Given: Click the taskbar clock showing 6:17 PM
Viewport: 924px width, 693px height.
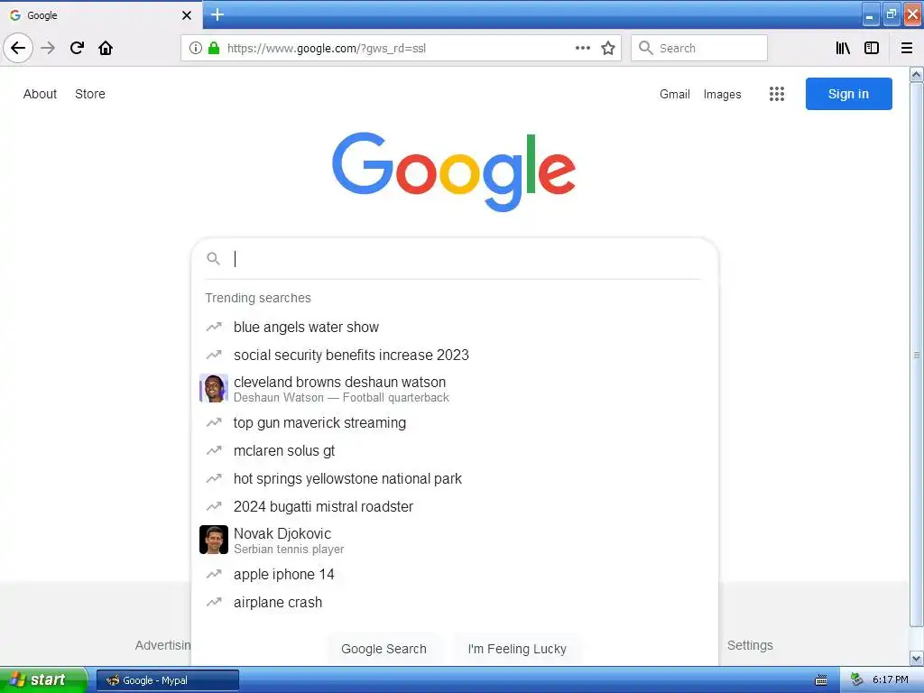Looking at the screenshot, I should (x=890, y=679).
